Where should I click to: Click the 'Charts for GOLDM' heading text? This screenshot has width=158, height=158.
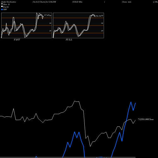[48, 2]
